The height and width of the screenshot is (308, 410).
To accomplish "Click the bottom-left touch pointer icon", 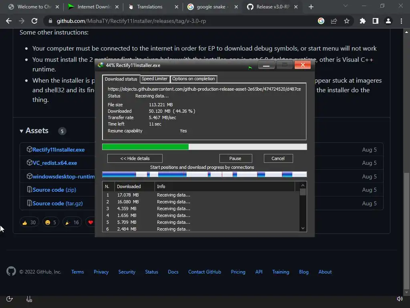I will (29, 299).
